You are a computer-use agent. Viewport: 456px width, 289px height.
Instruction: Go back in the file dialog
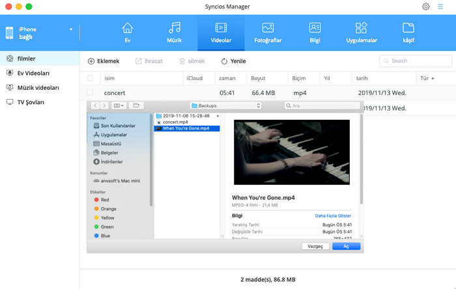point(95,105)
